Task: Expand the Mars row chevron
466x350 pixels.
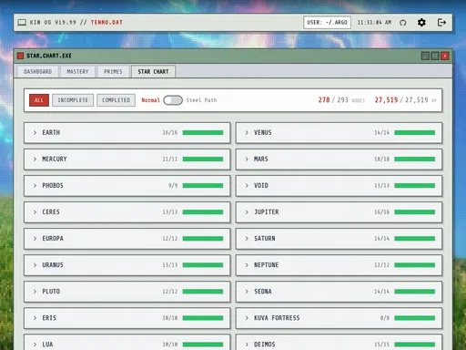Action: pyautogui.click(x=247, y=160)
